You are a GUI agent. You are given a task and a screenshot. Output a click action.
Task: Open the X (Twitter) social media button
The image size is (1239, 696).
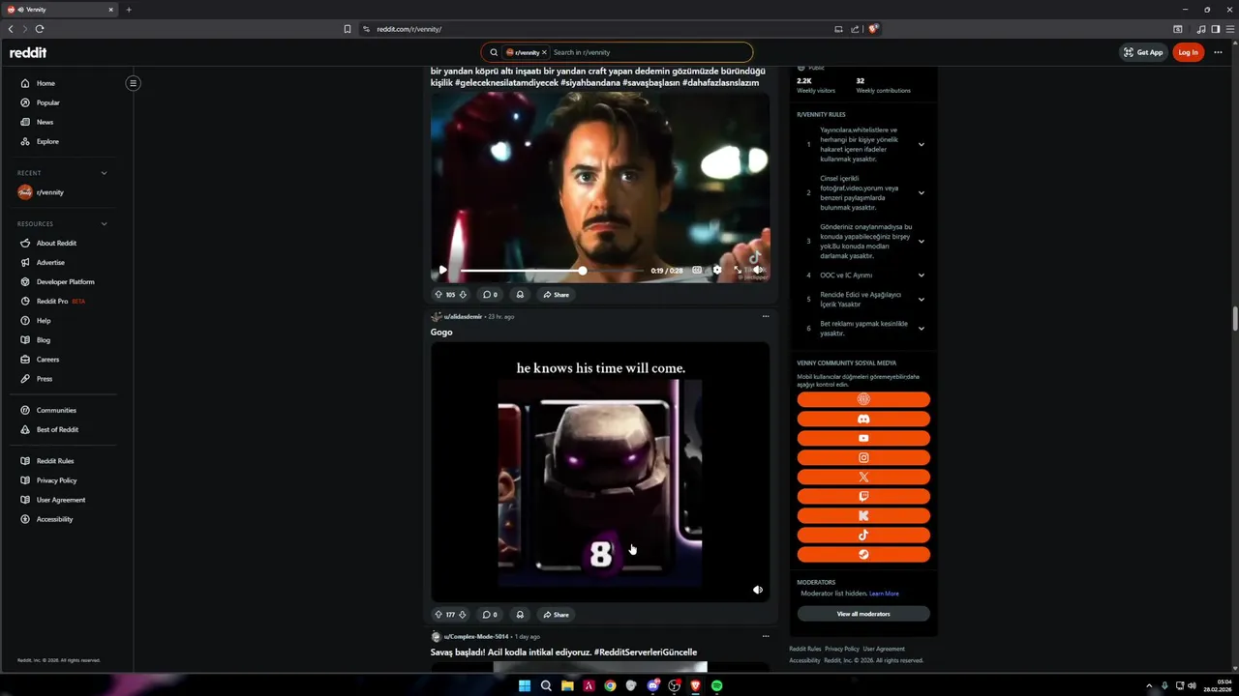coord(863,477)
